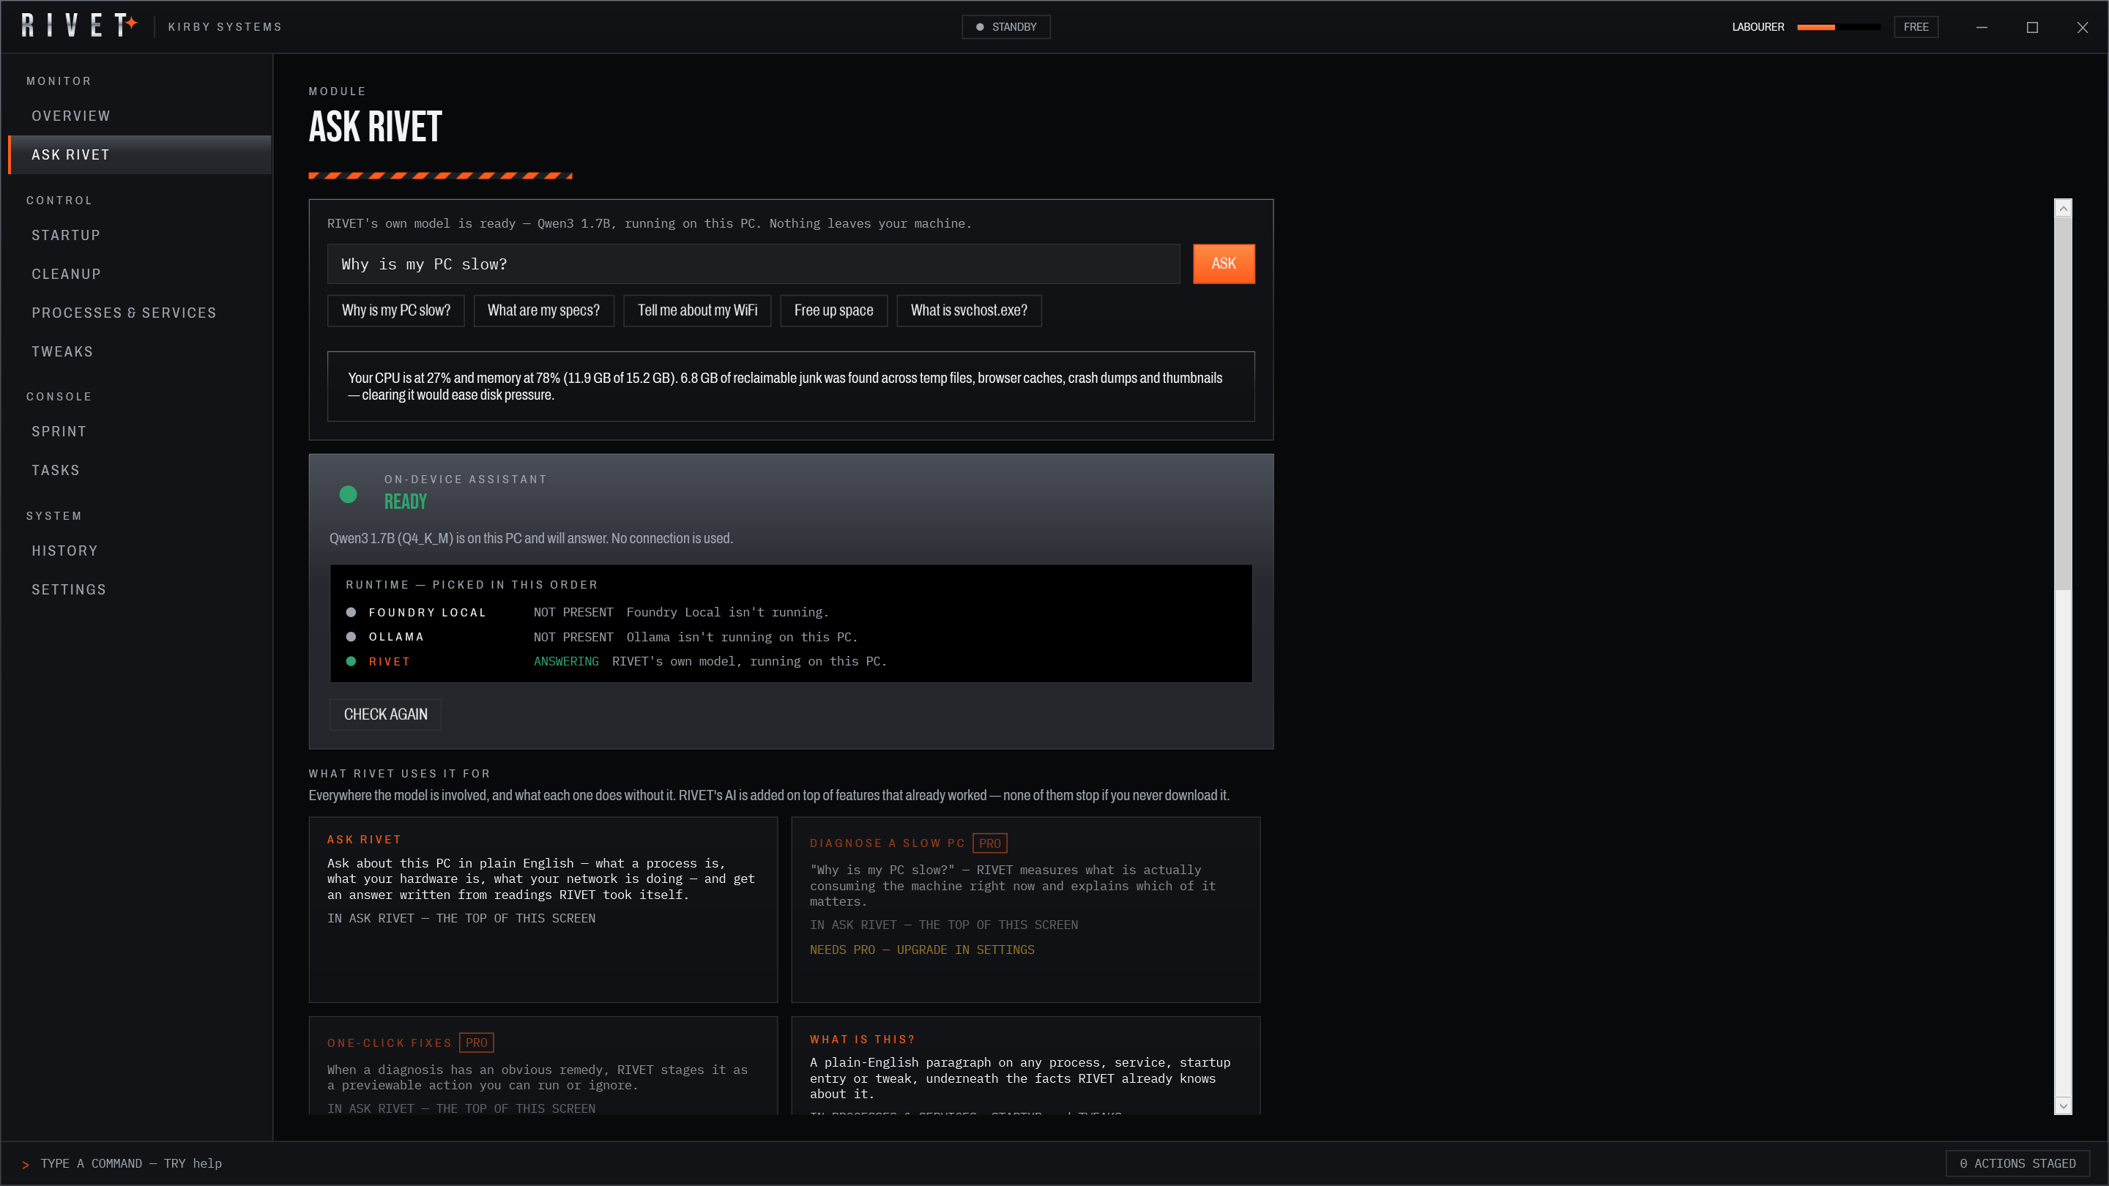
Task: Click the FREE plan badge
Action: 1916,27
